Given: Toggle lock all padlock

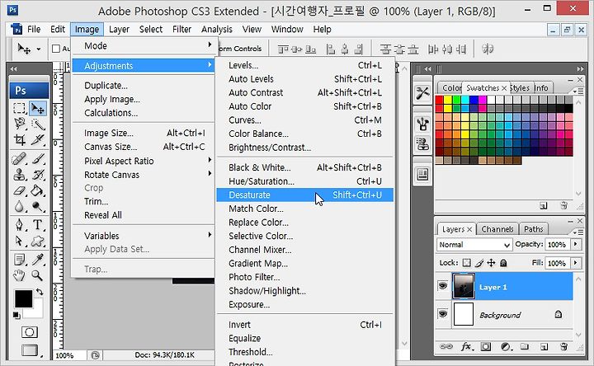Looking at the screenshot, I should click(503, 263).
